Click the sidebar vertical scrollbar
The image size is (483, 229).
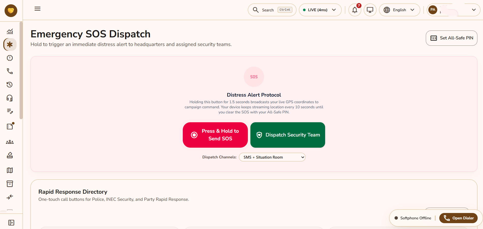click(x=21, y=70)
